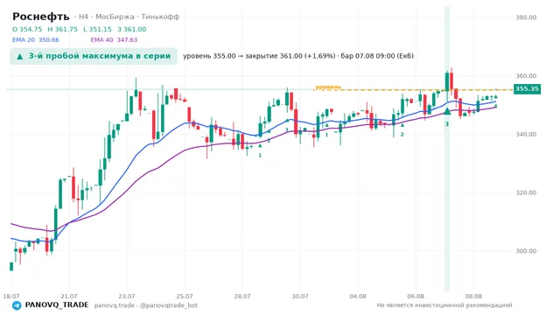This screenshot has width=560, height=315.
Task: Click the 28.07 date axis label
Action: (242, 296)
